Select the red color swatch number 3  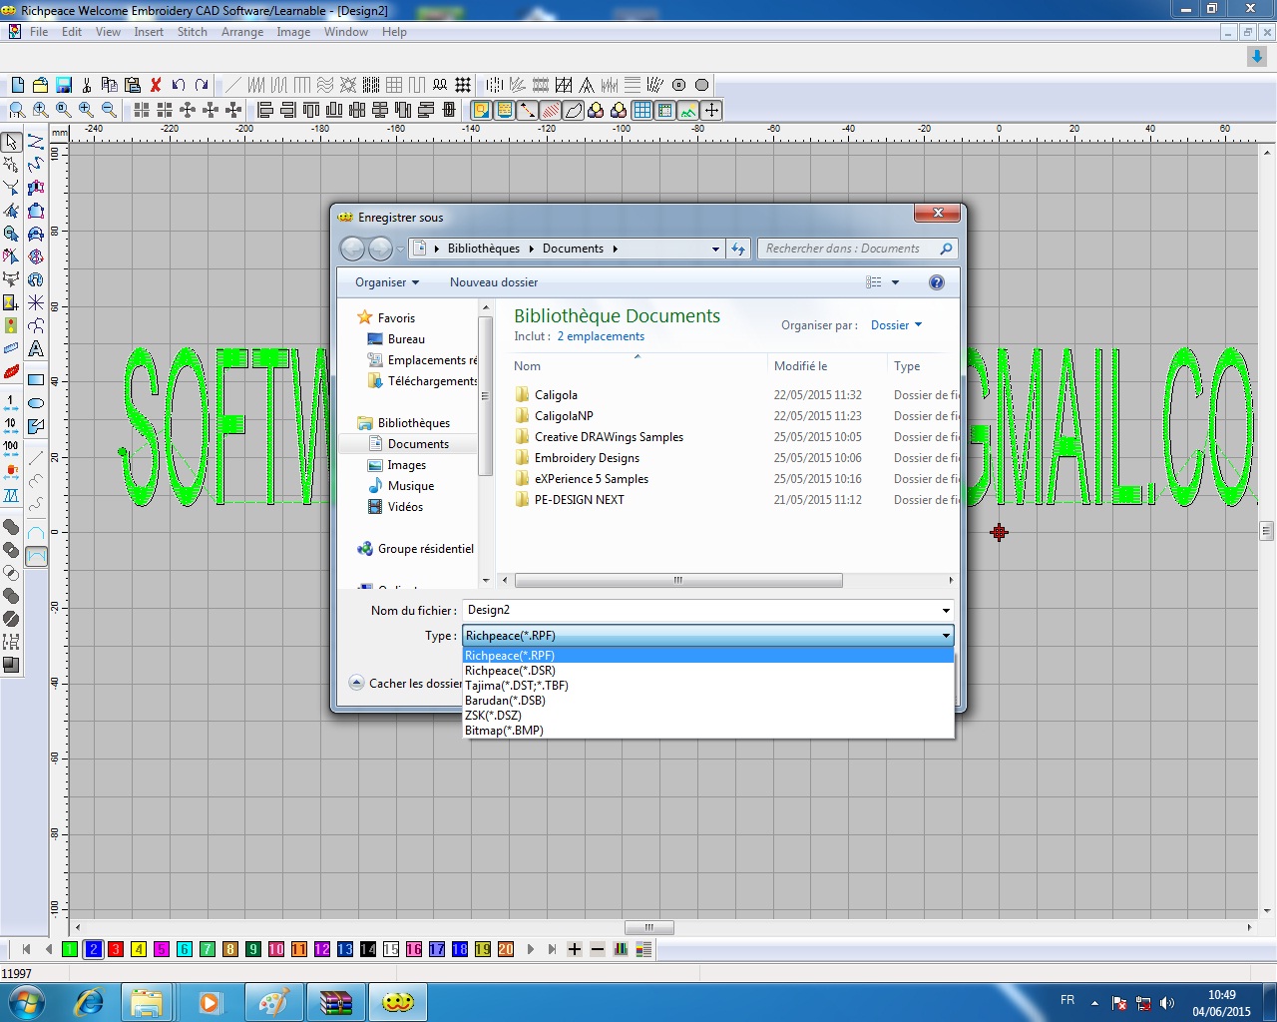116,949
